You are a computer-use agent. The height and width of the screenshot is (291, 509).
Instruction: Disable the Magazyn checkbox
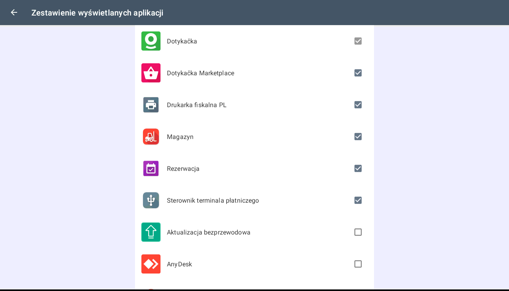click(358, 137)
